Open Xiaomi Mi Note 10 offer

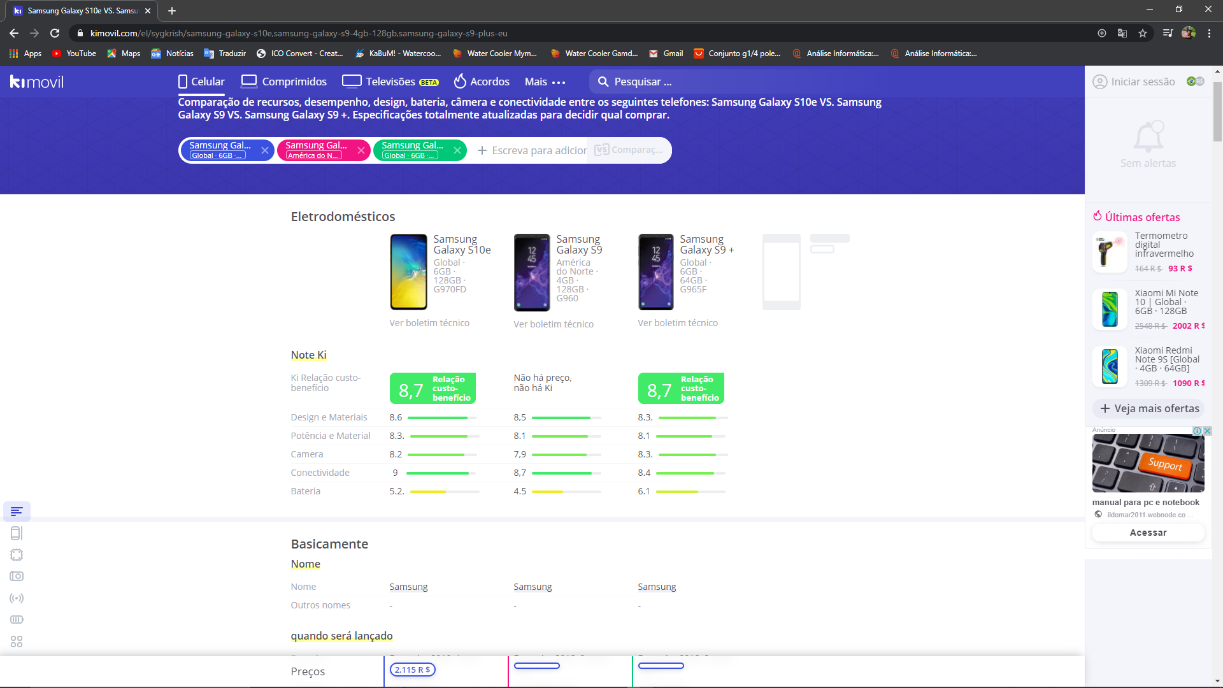tap(1148, 310)
